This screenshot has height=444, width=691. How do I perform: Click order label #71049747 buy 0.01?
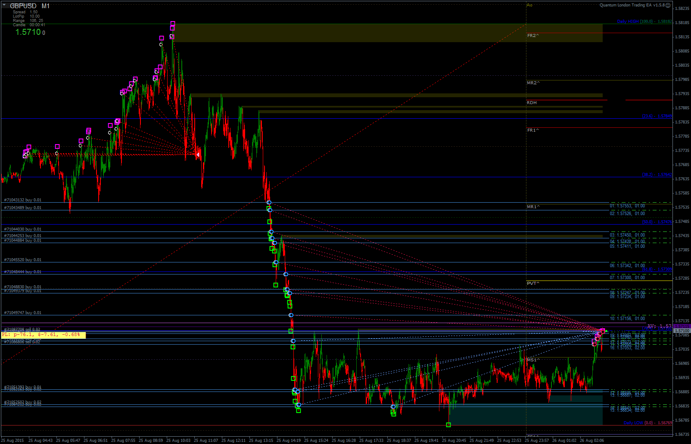23,313
